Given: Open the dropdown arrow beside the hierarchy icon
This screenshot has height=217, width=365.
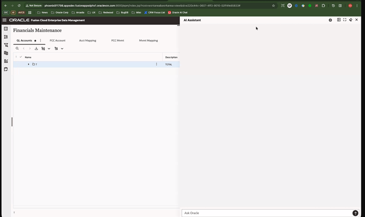Looking at the screenshot, I should tap(49, 49).
